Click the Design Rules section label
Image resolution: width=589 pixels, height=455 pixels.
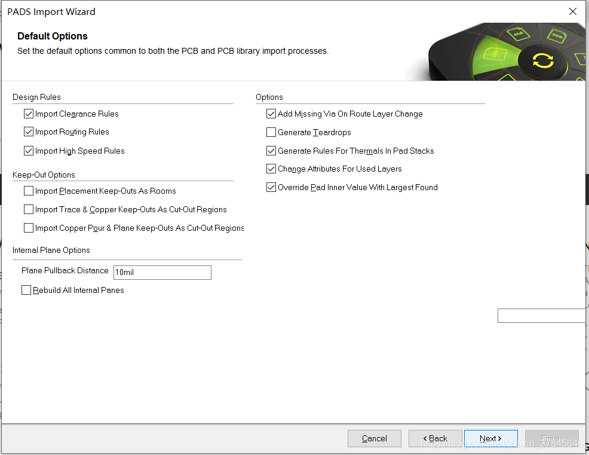(x=36, y=97)
